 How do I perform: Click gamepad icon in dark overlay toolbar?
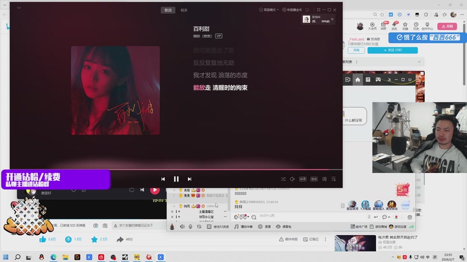378,80
